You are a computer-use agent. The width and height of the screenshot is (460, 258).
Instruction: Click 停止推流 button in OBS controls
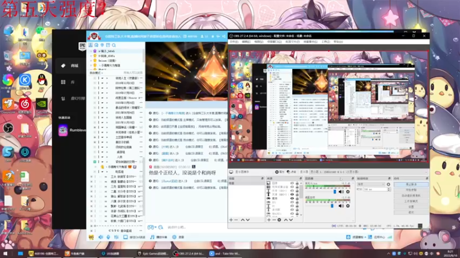pyautogui.click(x=411, y=185)
